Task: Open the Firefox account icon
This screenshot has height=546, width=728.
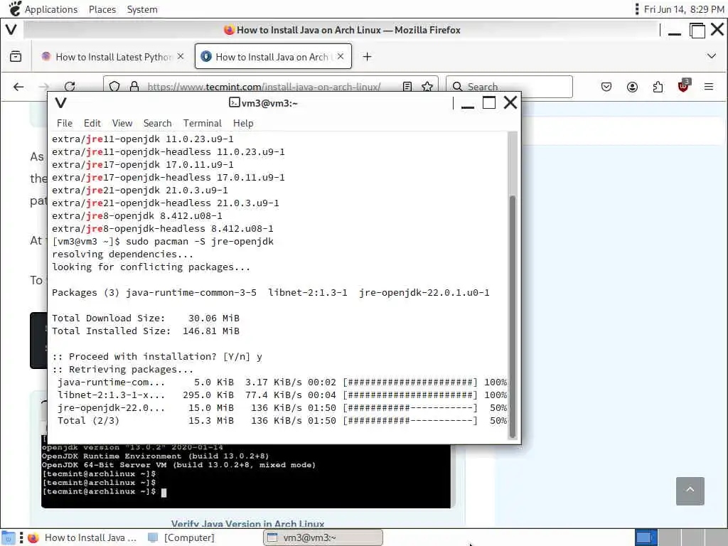Action: 632,87
